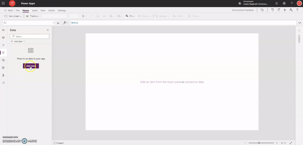Click the 'connect to data' link
Viewport: 303px width, 145px height.
(x=194, y=82)
